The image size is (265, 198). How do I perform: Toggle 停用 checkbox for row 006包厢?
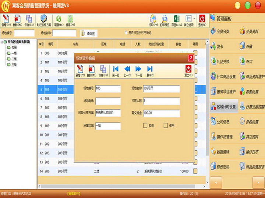point(195,53)
